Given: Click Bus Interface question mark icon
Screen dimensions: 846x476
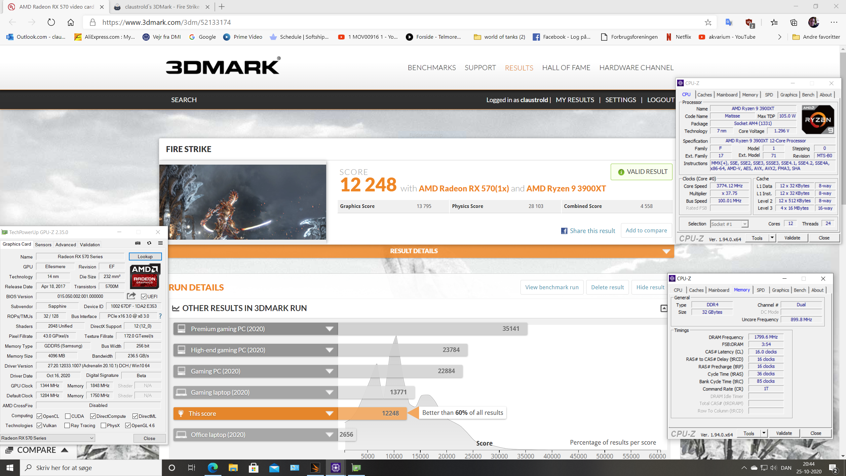Looking at the screenshot, I should click(160, 316).
